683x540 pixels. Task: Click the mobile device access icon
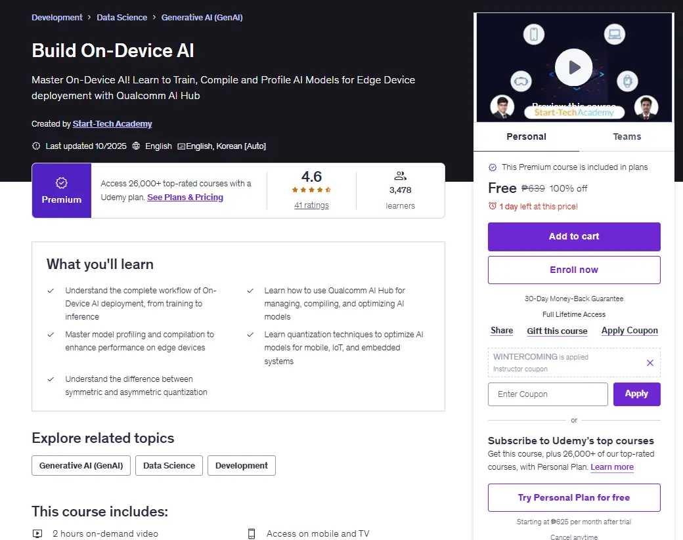click(252, 533)
